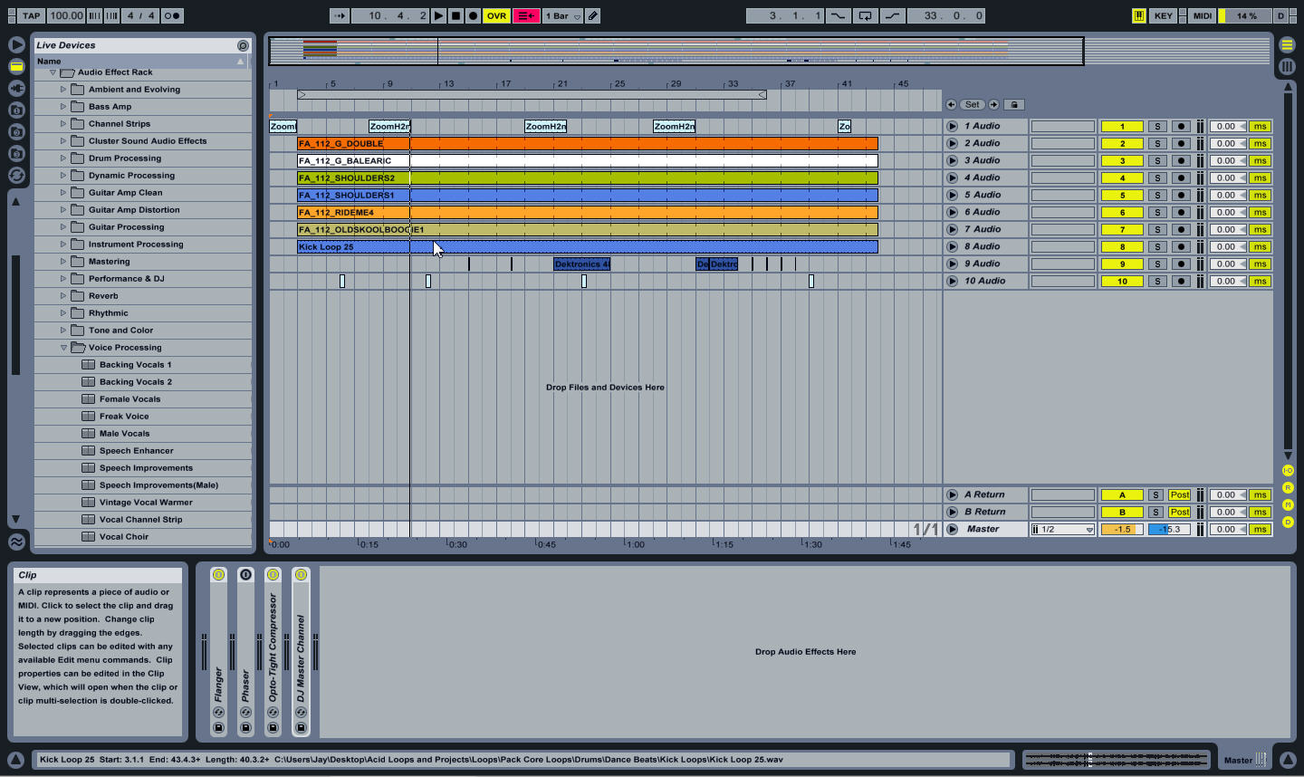Switch to Session View selector icon
This screenshot has height=777, width=1304.
point(1287,66)
